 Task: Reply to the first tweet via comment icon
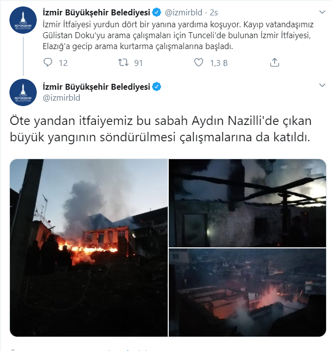pos(48,62)
